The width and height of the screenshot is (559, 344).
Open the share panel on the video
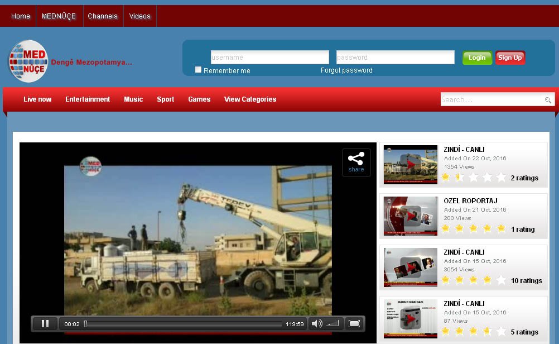click(x=356, y=163)
